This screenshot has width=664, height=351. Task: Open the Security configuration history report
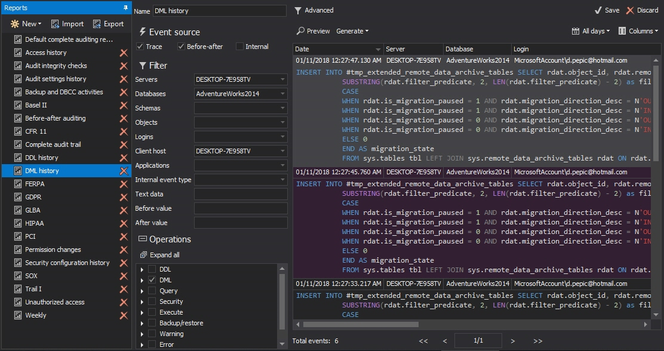(x=67, y=263)
